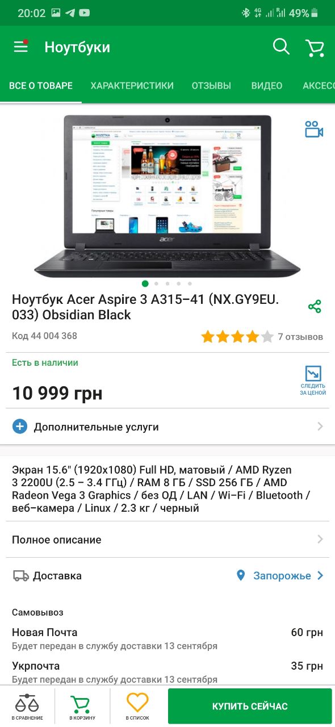This screenshot has width=335, height=727.
Task: Switch to 'Отзывы' tab
Action: click(211, 86)
